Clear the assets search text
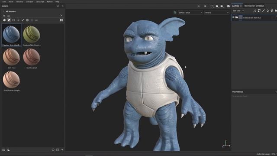This screenshot has height=156, width=277. 61,16
